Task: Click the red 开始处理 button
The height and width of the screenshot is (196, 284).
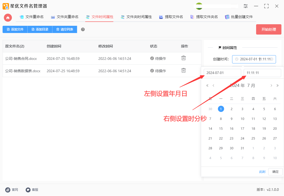Action: point(269,29)
